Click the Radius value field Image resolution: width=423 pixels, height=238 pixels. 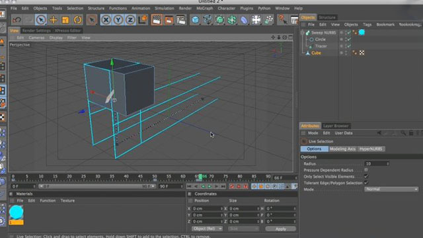pyautogui.click(x=375, y=163)
